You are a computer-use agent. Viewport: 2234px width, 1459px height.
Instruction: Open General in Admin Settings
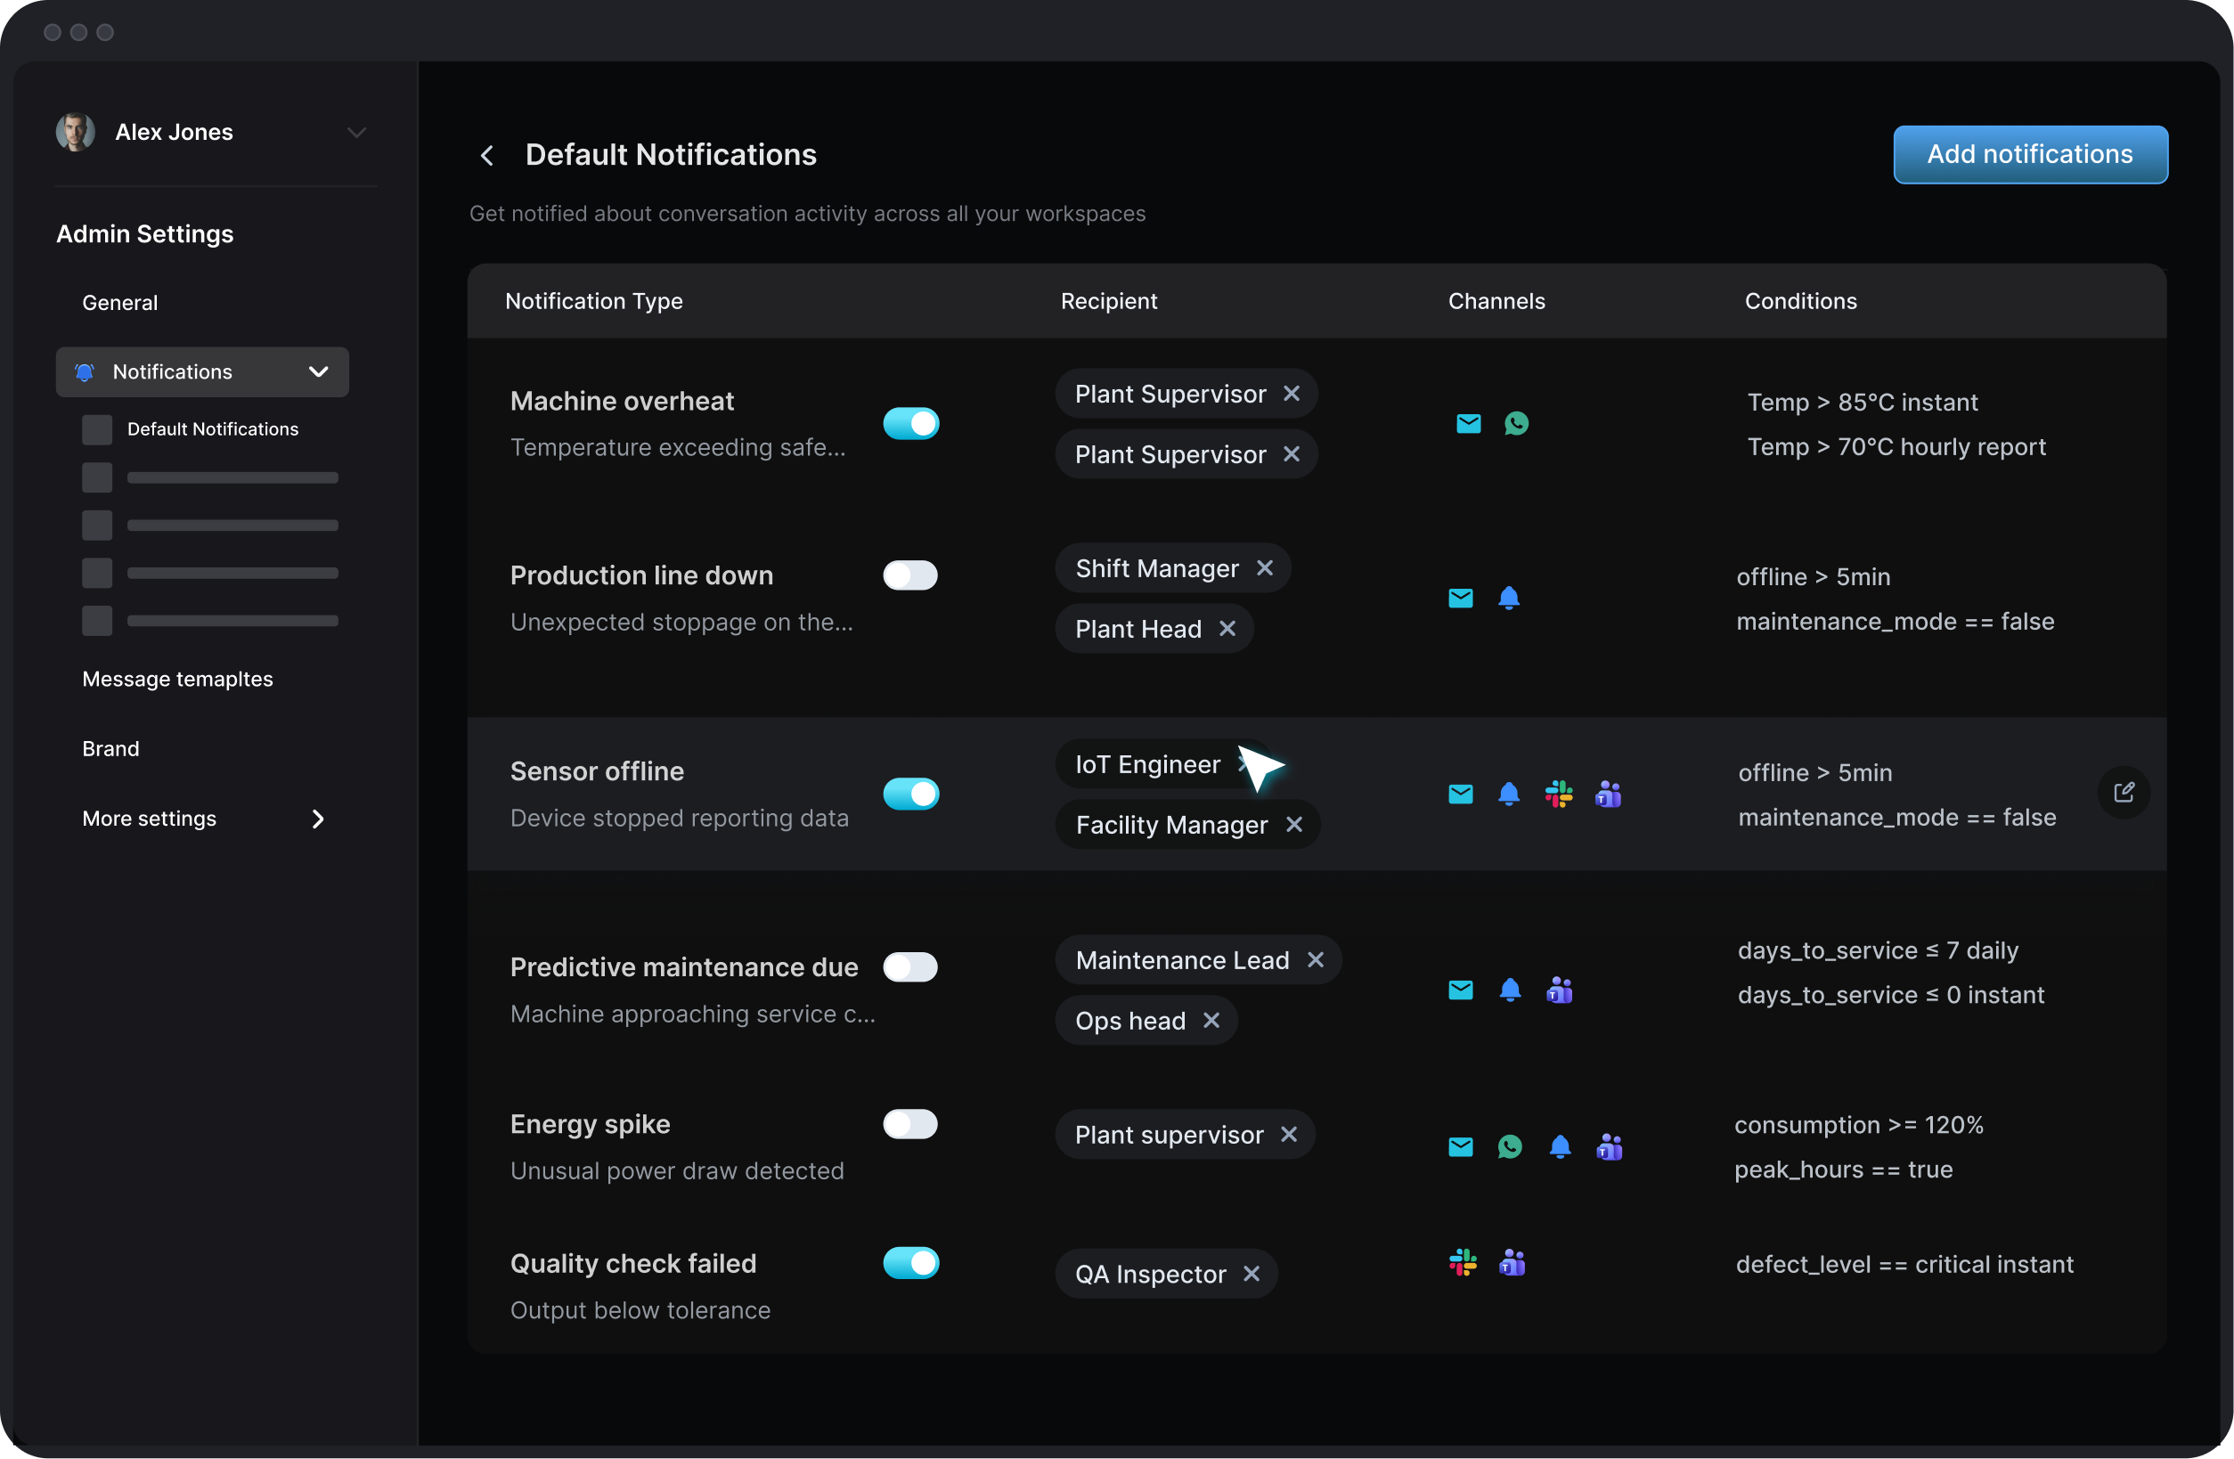(x=120, y=302)
